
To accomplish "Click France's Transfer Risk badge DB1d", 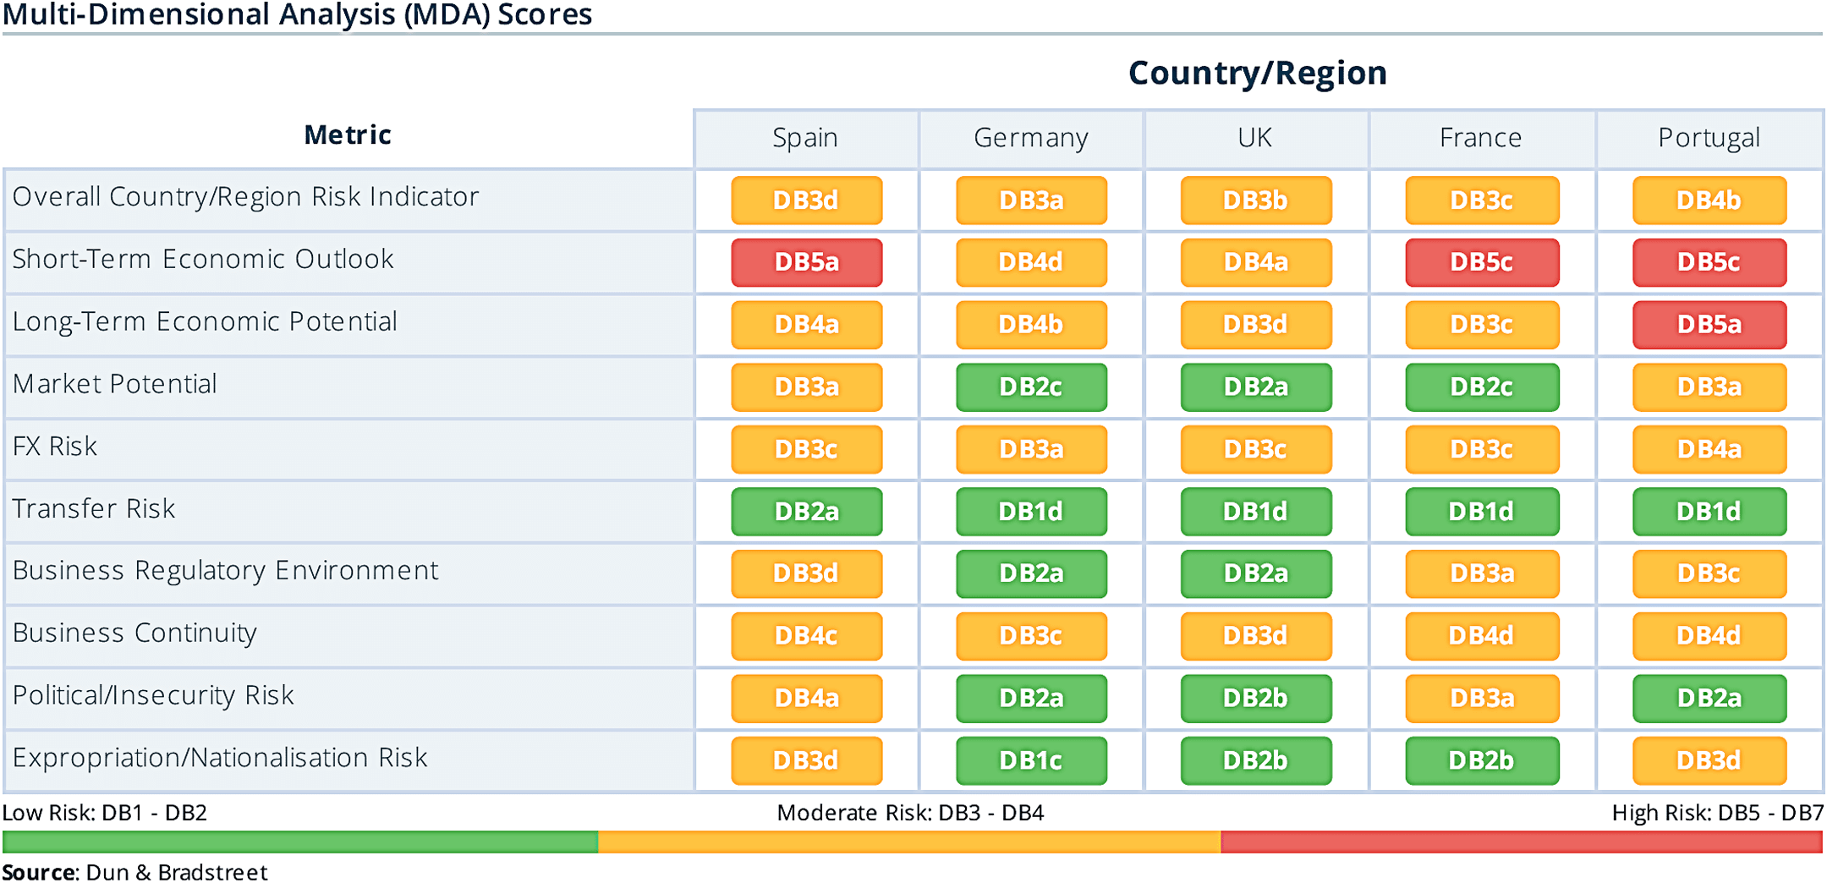I will coord(1482,512).
